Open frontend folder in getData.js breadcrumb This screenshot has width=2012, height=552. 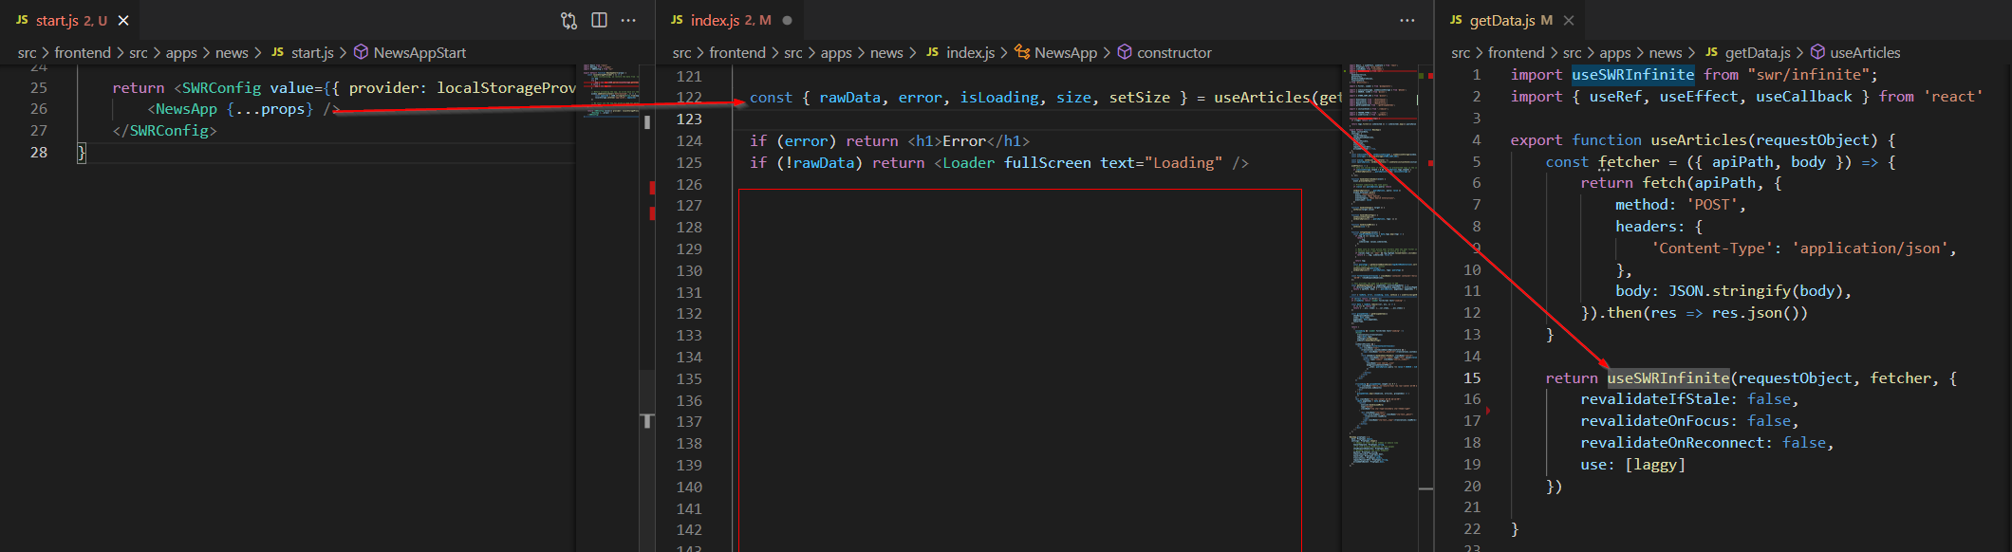(1517, 52)
